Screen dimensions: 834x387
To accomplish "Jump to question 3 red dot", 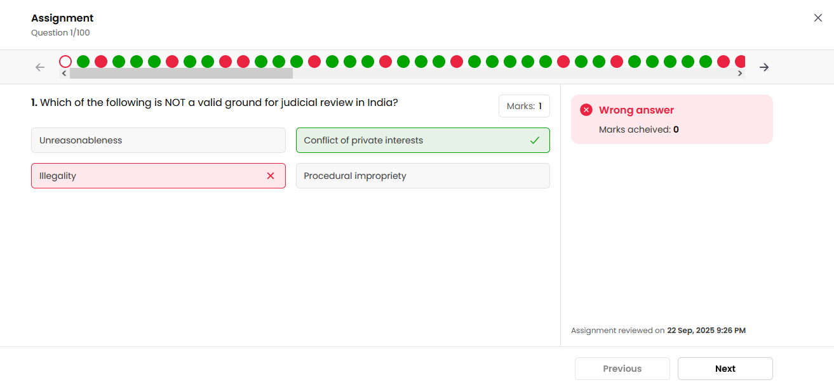I will [x=101, y=62].
